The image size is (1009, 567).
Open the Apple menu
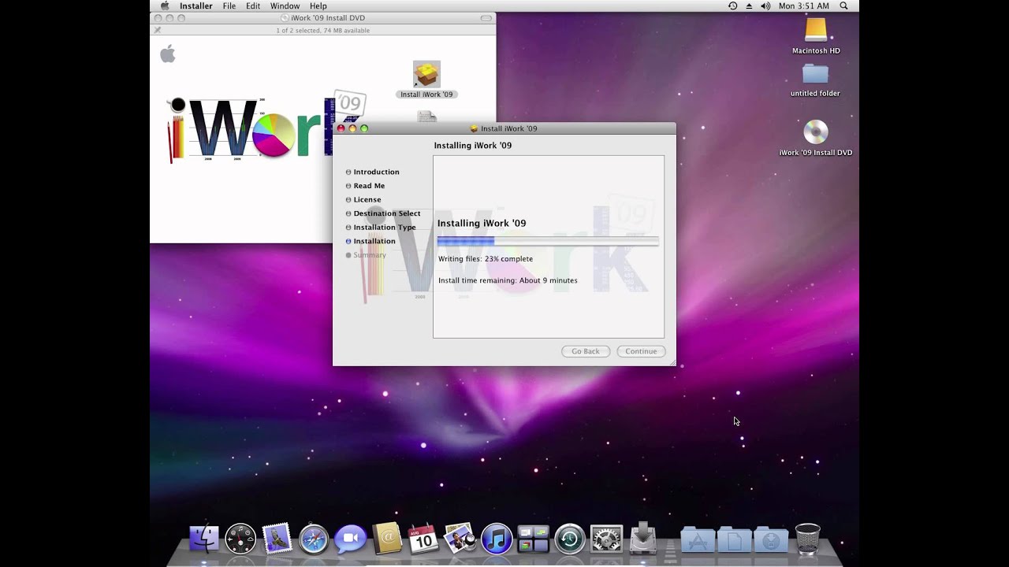tap(165, 6)
